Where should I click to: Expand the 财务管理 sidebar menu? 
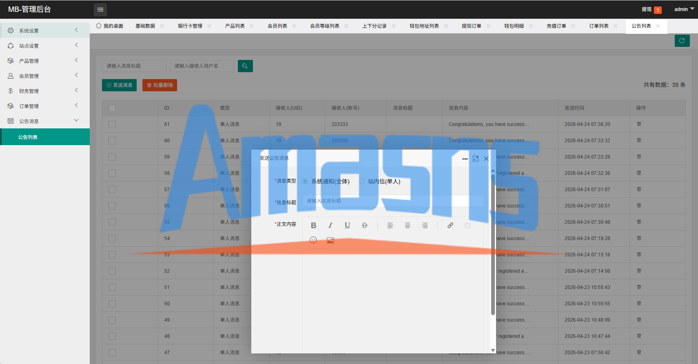(45, 91)
